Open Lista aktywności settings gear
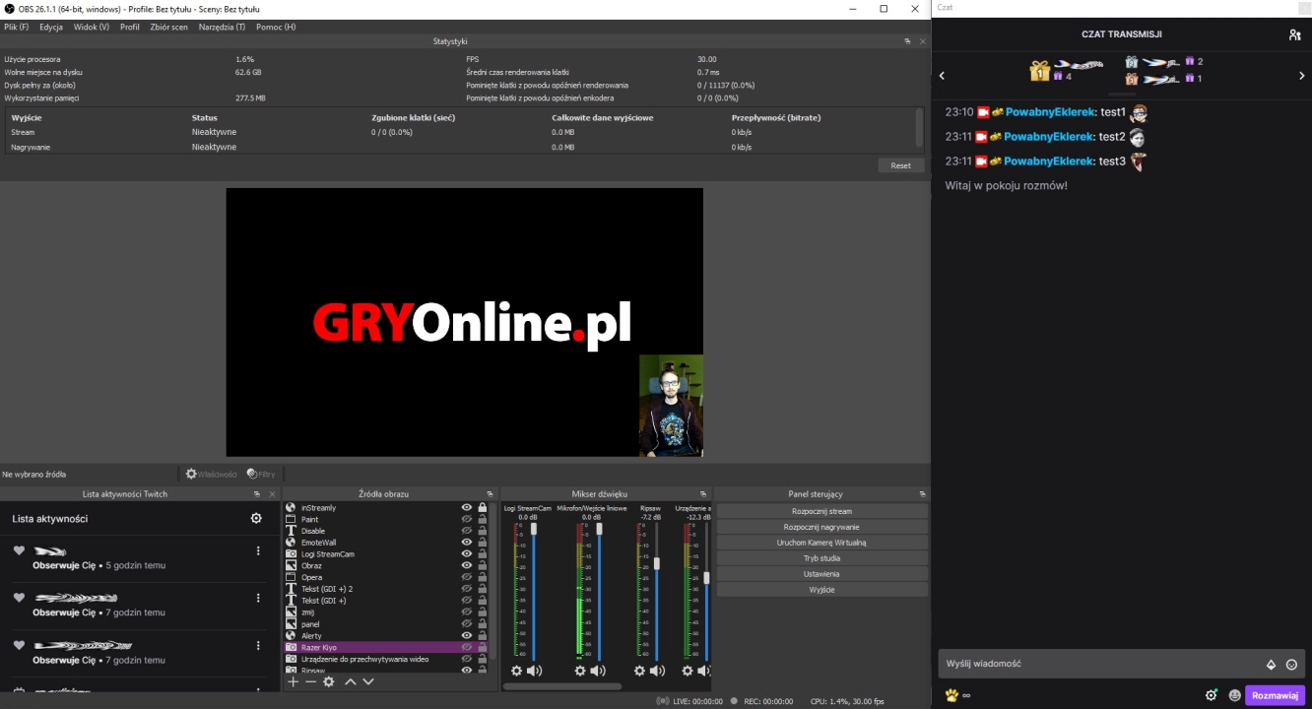 click(x=258, y=518)
